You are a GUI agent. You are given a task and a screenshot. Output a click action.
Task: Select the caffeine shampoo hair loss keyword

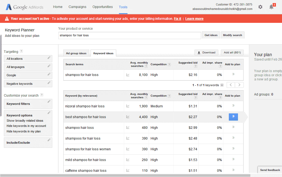(86, 170)
